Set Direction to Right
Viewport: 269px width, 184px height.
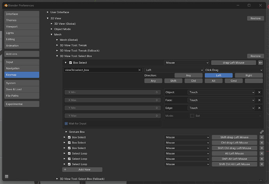pos(249,75)
